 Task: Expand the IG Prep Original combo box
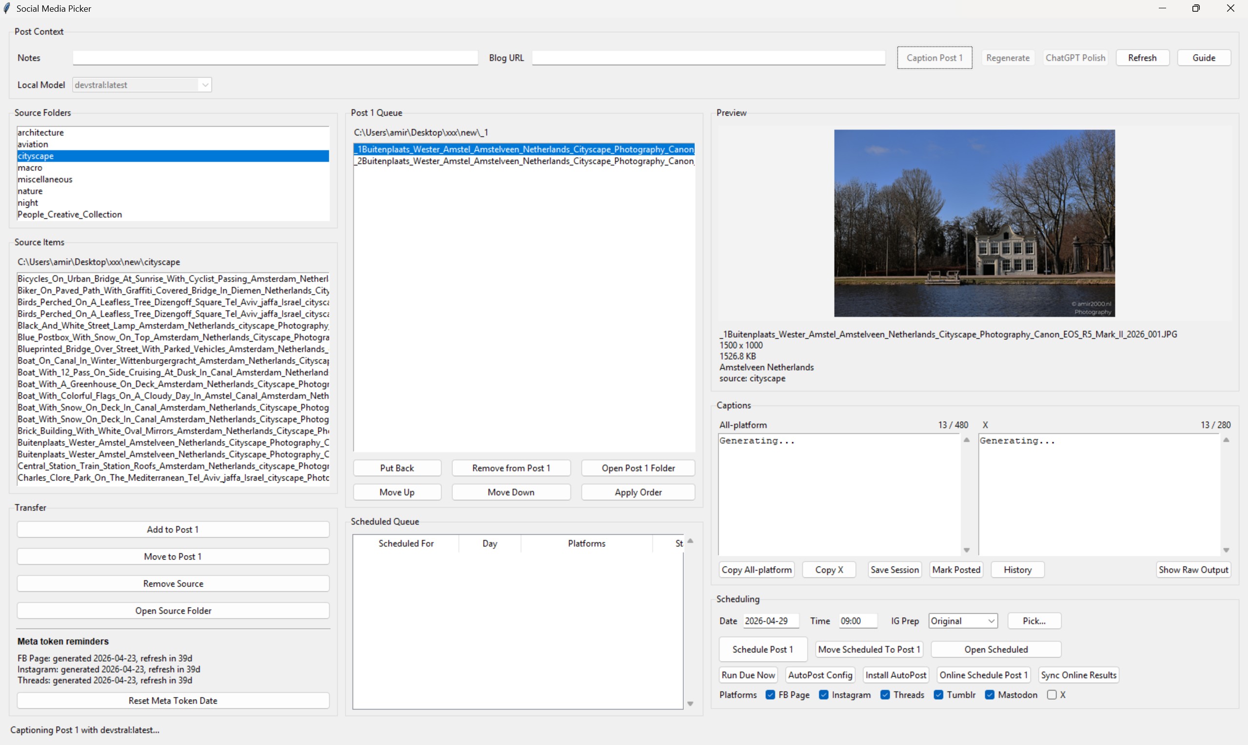(x=991, y=621)
